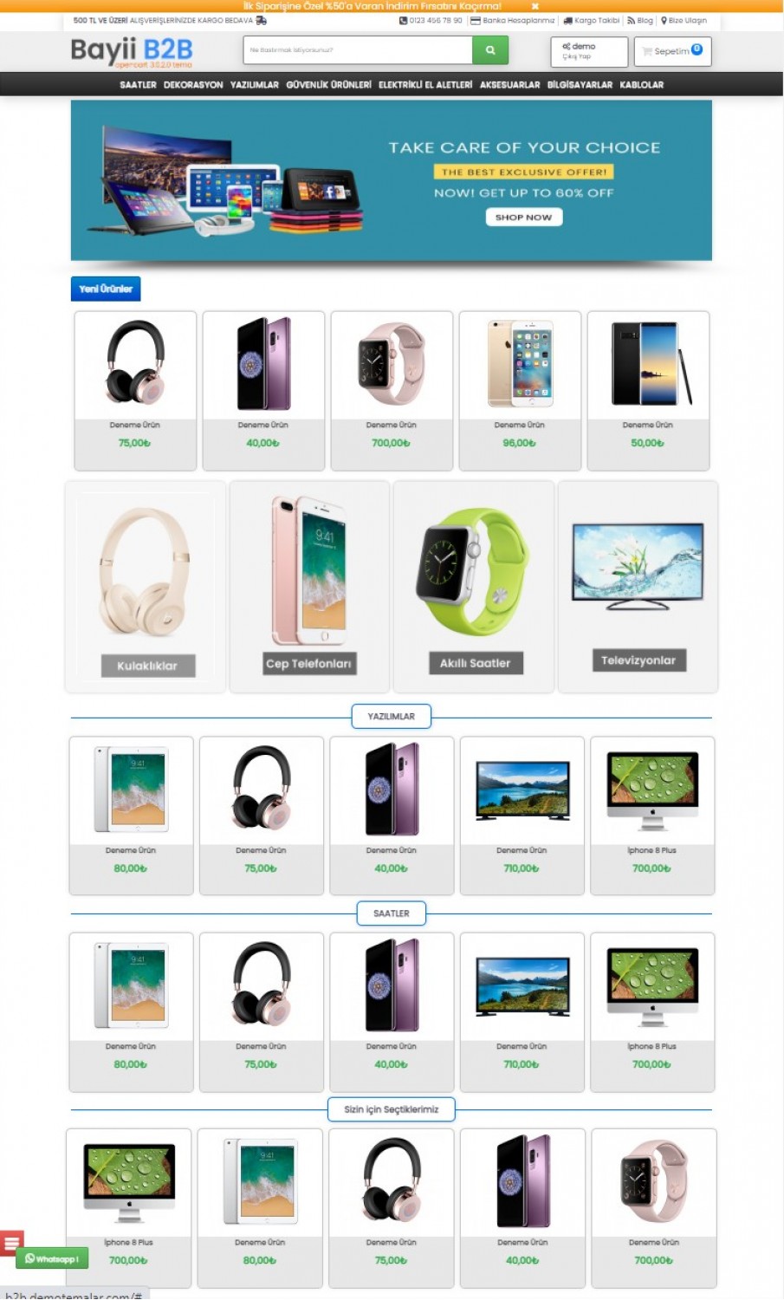Click the SHOP NOW banner button
This screenshot has width=784, height=1300.
[x=523, y=218]
